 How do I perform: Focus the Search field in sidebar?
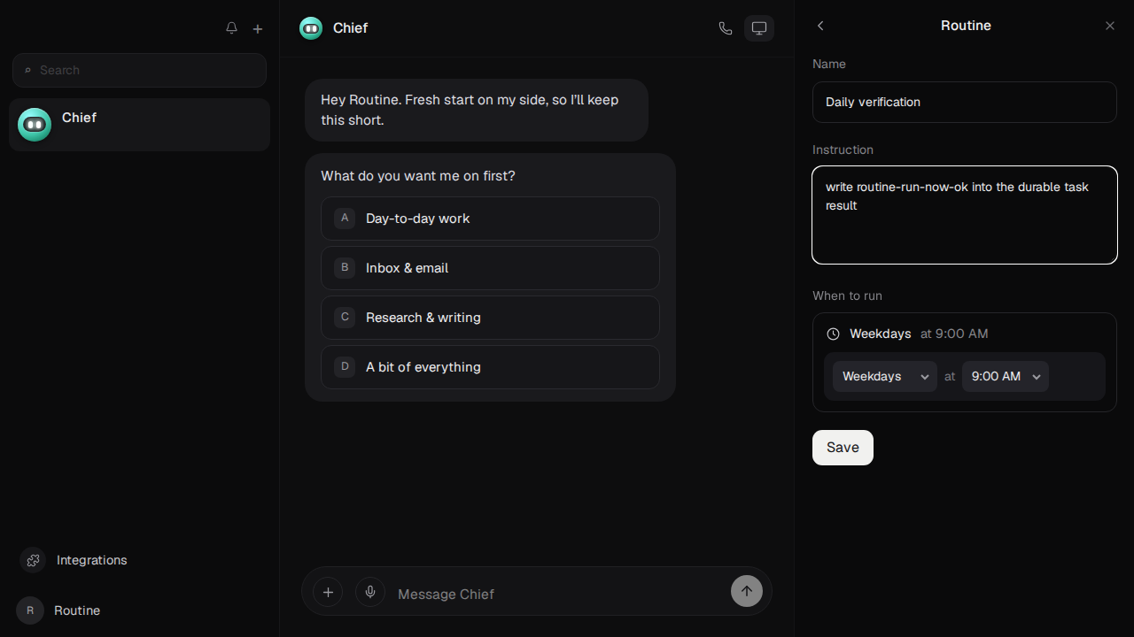(139, 70)
